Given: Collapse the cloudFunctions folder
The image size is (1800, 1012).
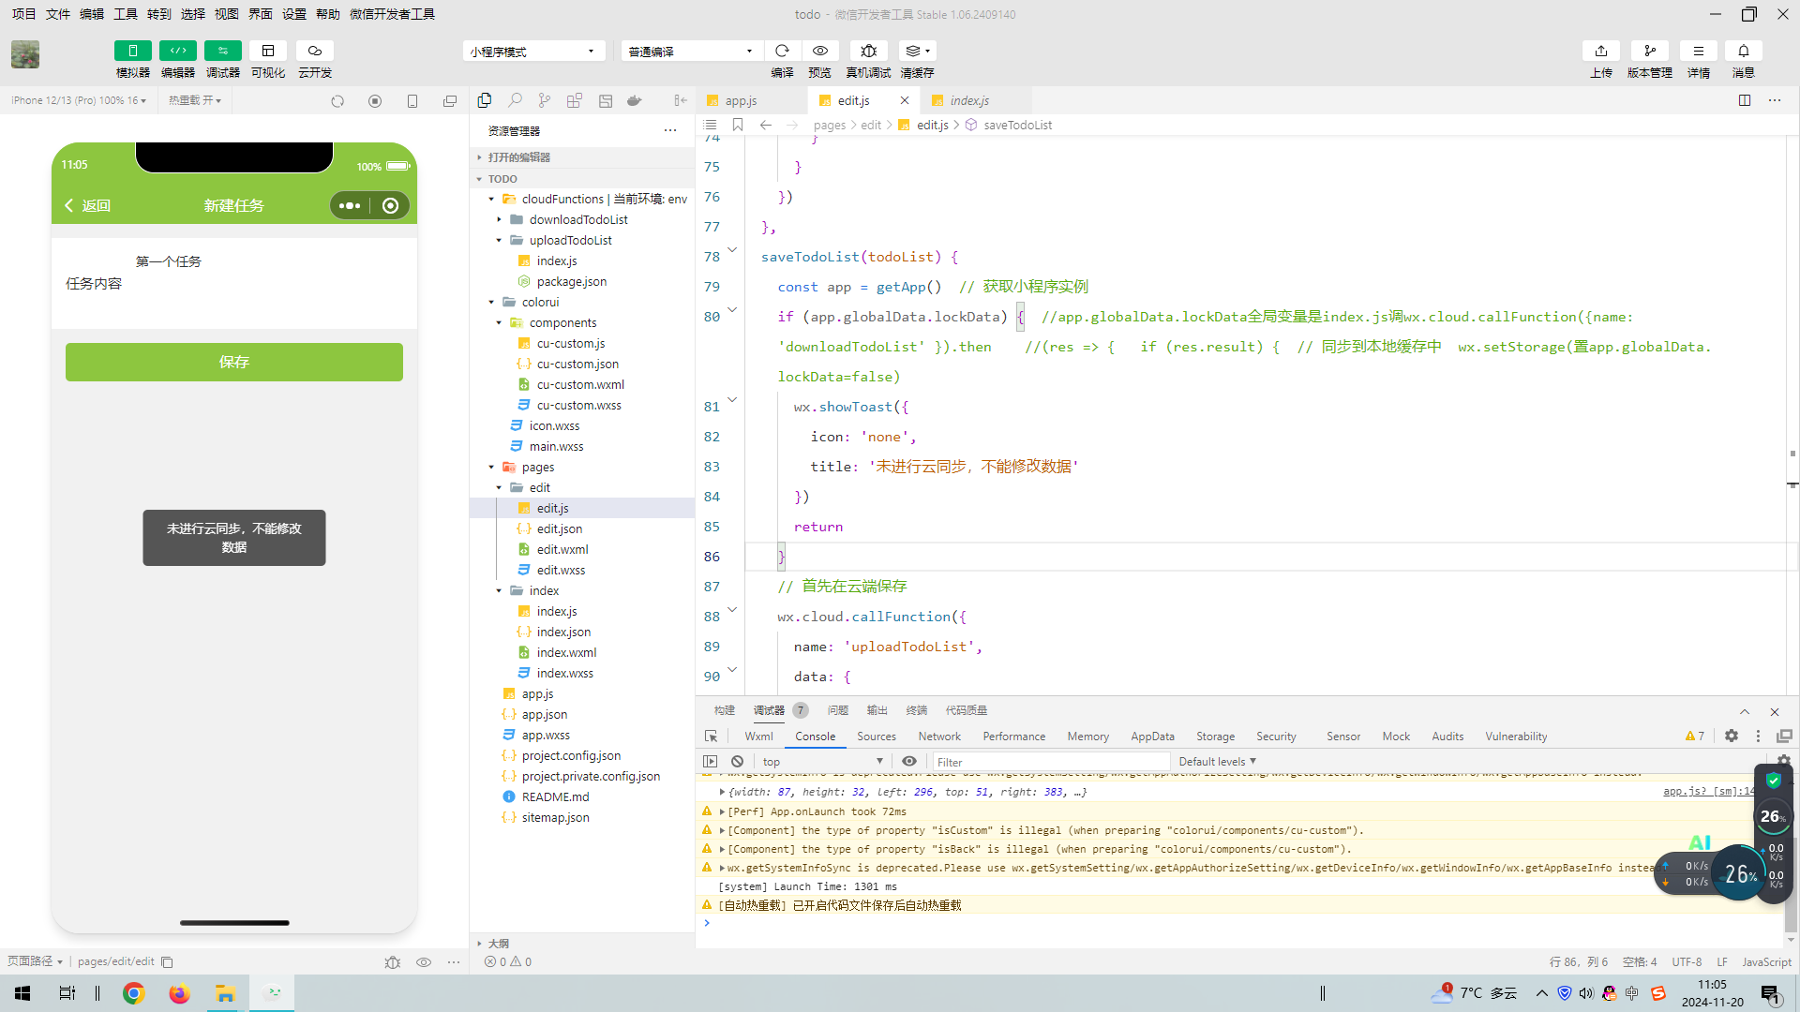Looking at the screenshot, I should click(x=491, y=199).
